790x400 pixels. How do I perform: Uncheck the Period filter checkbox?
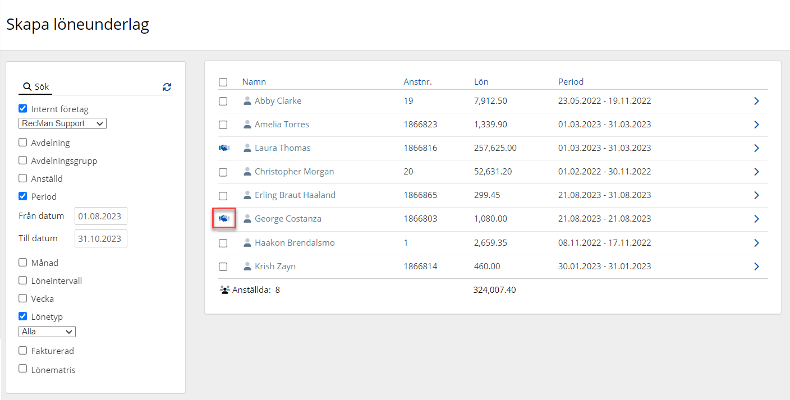[23, 196]
